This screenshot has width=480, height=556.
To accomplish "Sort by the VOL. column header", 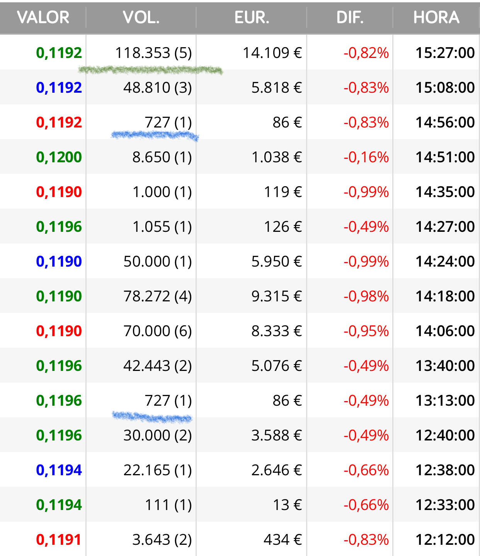I will click(141, 17).
